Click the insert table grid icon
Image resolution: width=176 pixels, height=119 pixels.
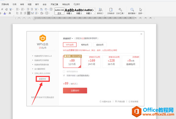coord(51,9)
